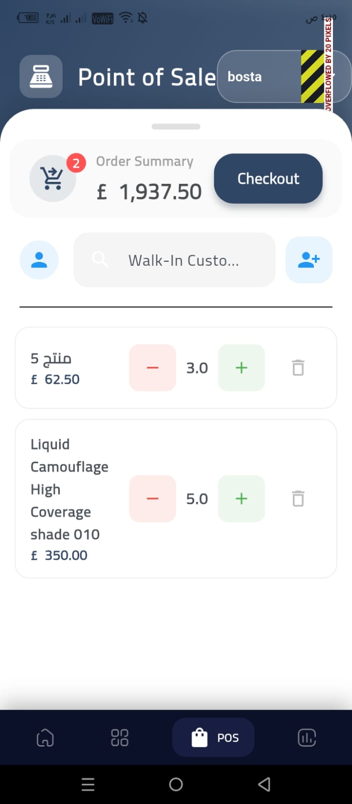
Task: Tap the blue customer profile icon
Action: coord(39,260)
